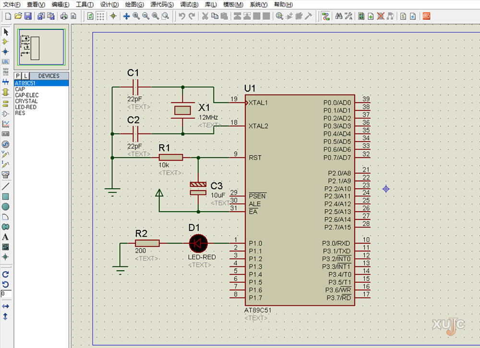This screenshot has height=348, width=480.
Task: Select CRYSTAL in the devices list
Action: pyautogui.click(x=26, y=101)
